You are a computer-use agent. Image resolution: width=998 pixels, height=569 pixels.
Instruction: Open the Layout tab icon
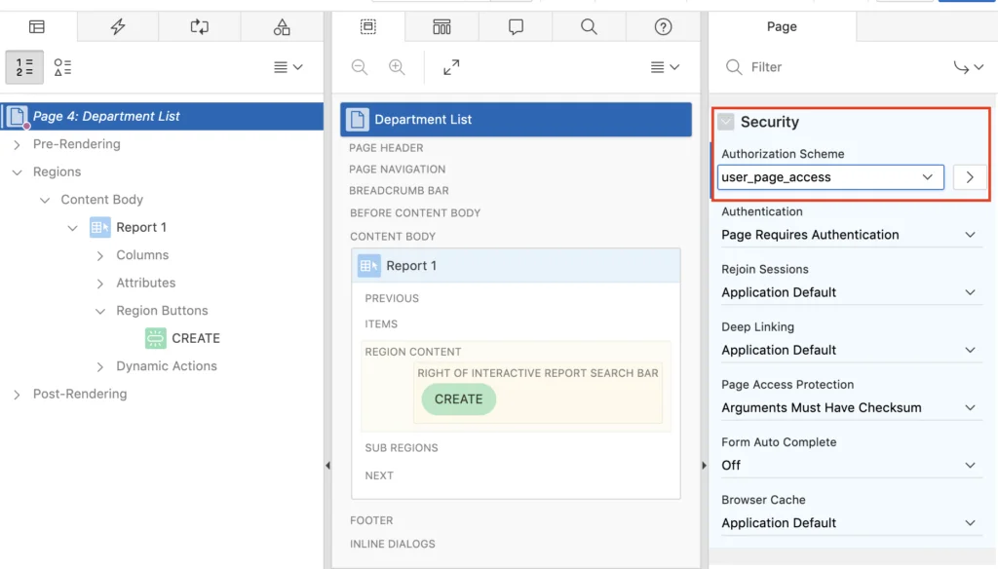coord(367,26)
